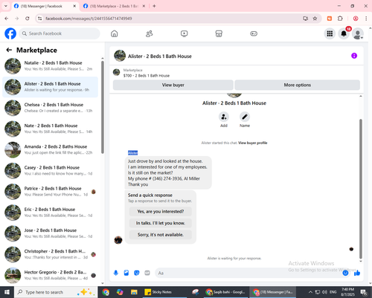Open Patrice's 2 Beds 1 Bath House chat
The width and height of the screenshot is (372, 298).
point(51,192)
